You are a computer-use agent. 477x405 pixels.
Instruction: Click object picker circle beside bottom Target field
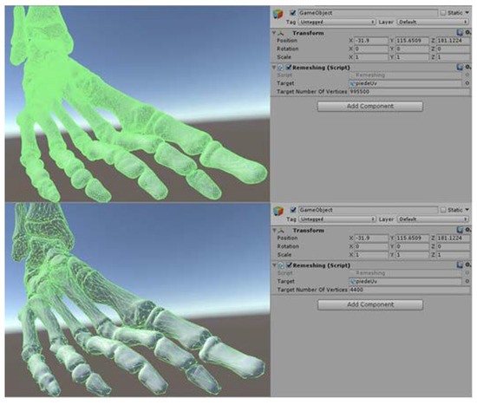click(x=467, y=281)
